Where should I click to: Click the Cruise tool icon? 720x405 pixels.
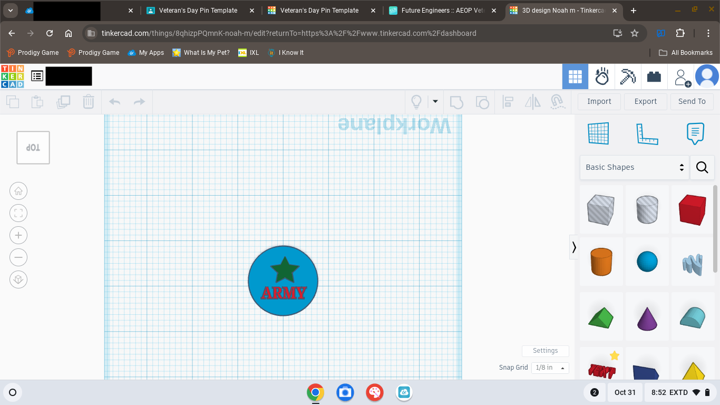[x=558, y=102]
